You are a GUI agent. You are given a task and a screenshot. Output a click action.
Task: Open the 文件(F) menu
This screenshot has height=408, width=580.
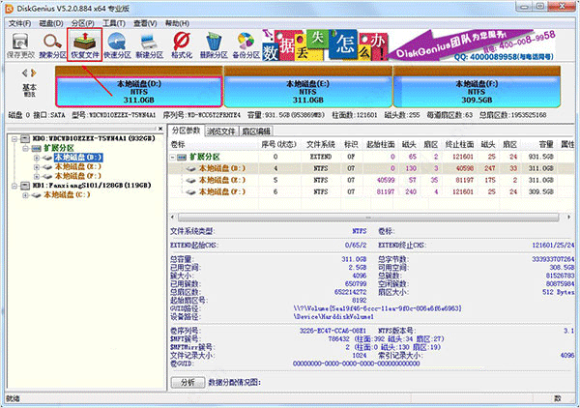tap(20, 23)
